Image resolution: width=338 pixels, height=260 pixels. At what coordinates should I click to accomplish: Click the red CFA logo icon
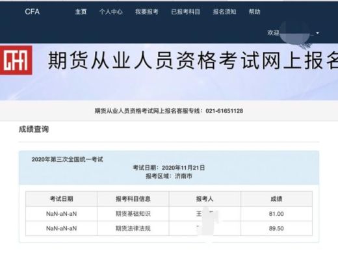coord(16,60)
